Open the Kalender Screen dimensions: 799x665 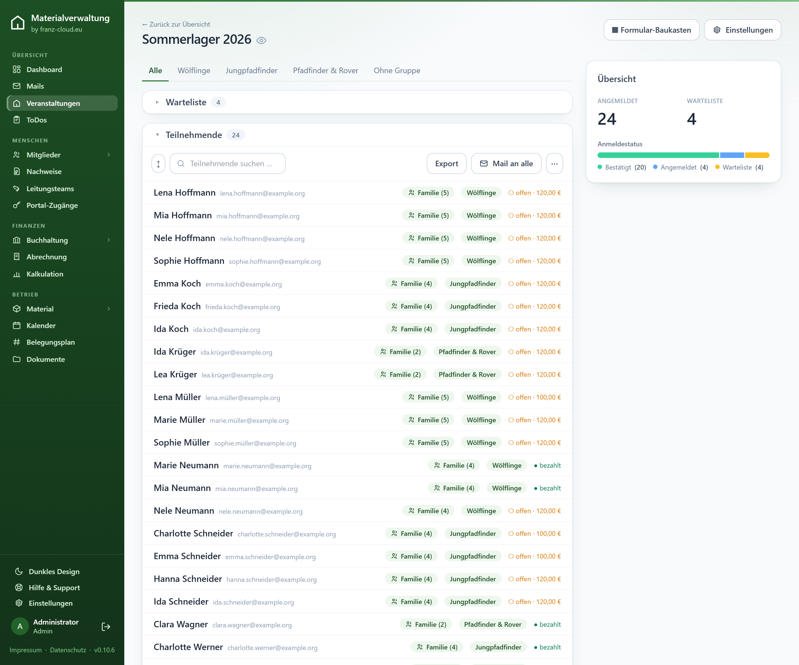click(x=62, y=326)
